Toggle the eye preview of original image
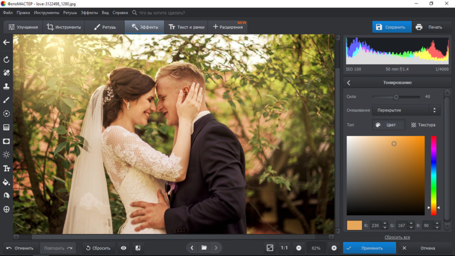This screenshot has height=256, width=455. pos(124,248)
